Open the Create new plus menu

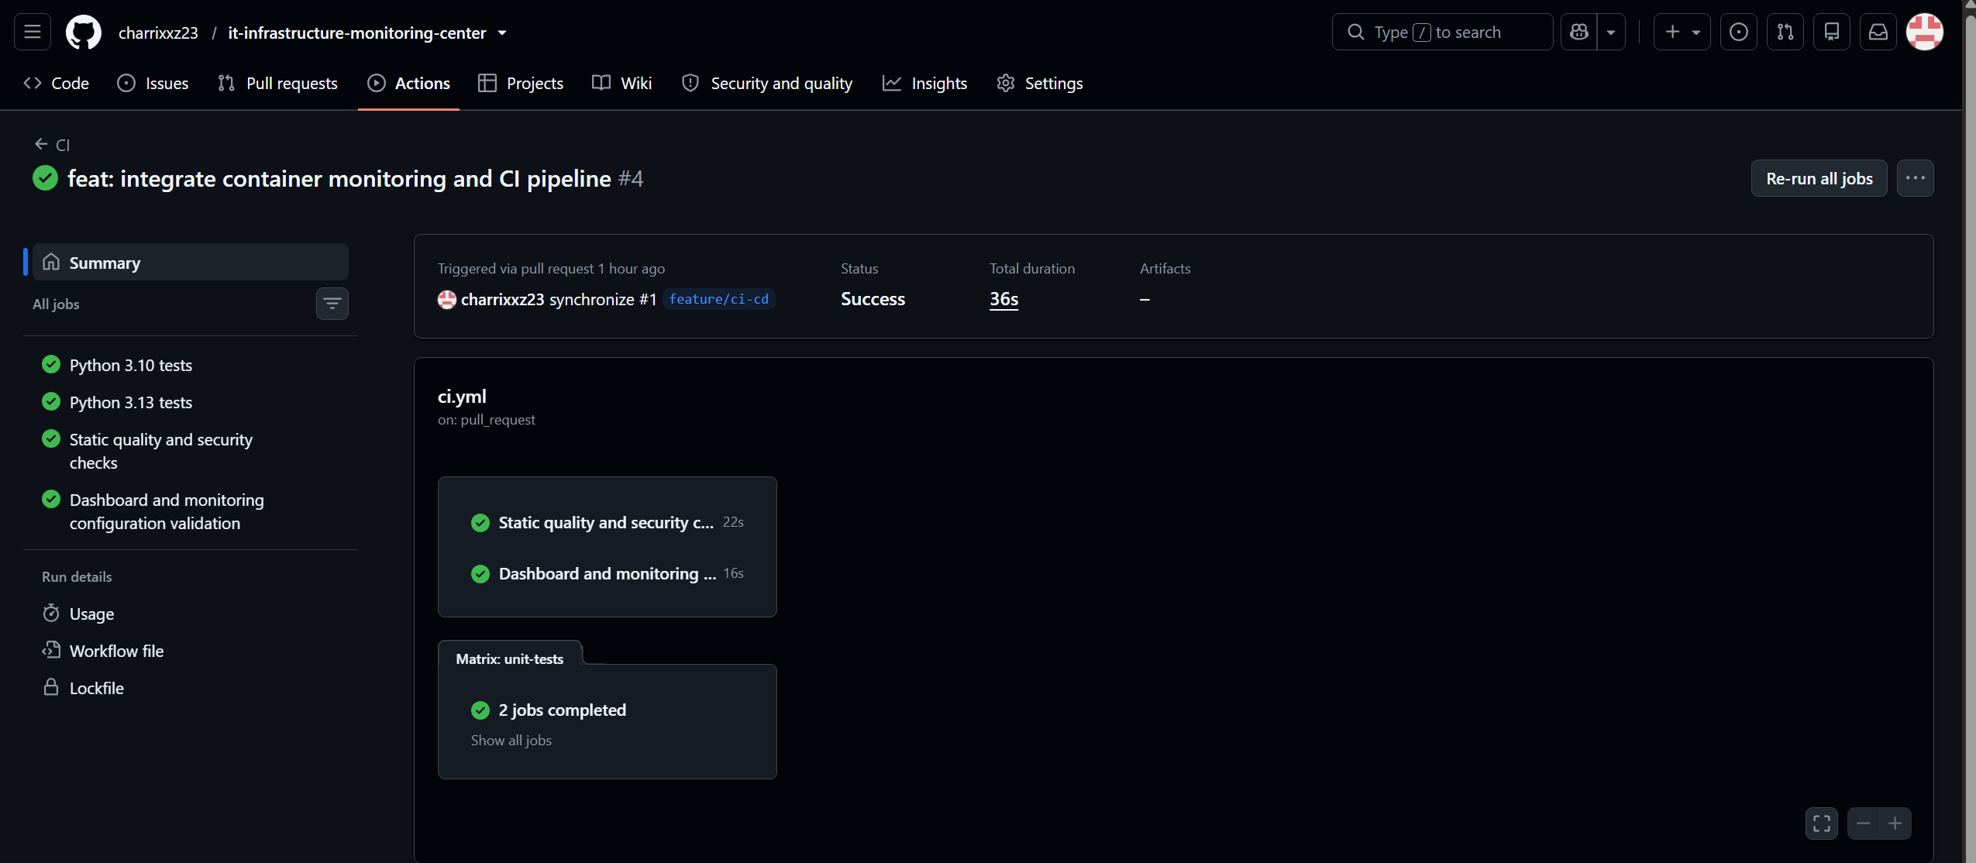tap(1682, 32)
